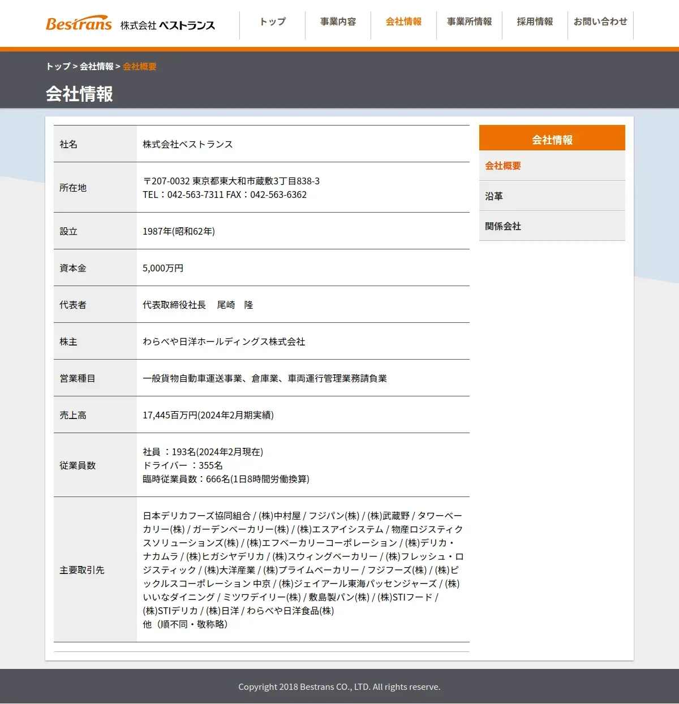Image resolution: width=679 pixels, height=704 pixels.
Task: Click the わらべや日洋ホールディングス株式会社 value
Action: [224, 342]
